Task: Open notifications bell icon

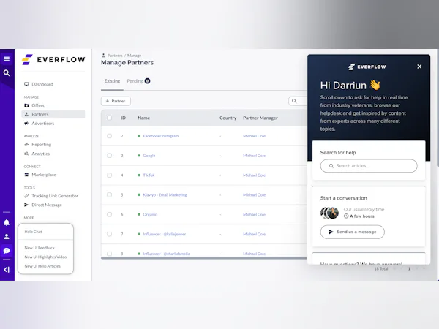Action: click(7, 223)
